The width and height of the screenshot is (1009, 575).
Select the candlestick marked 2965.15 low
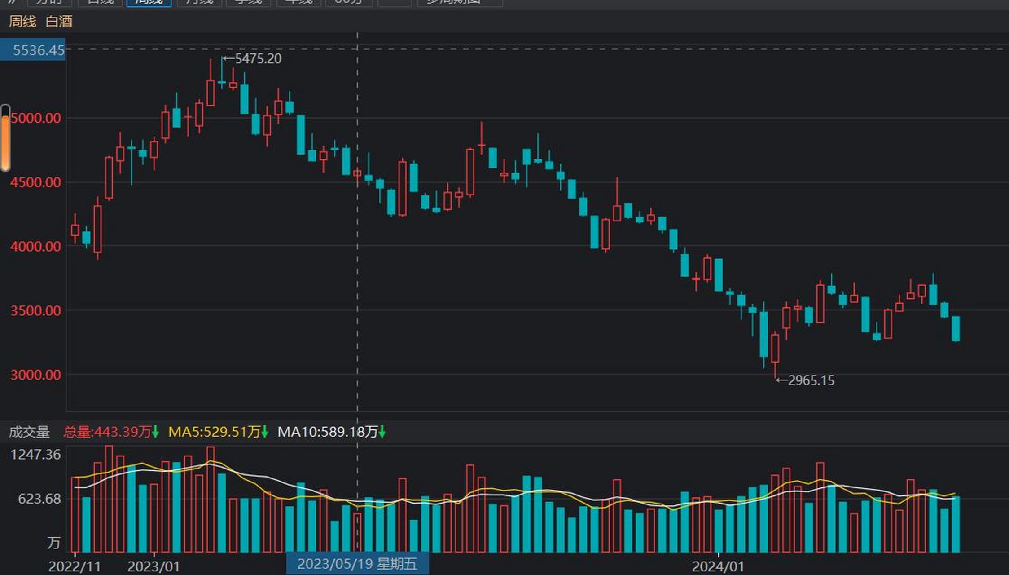coord(775,354)
